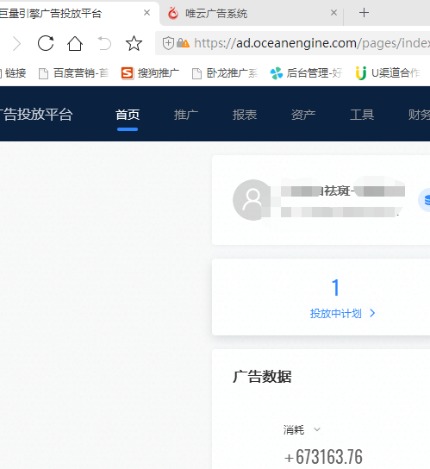Open the 推广 navigation menu
The width and height of the screenshot is (430, 469).
186,115
